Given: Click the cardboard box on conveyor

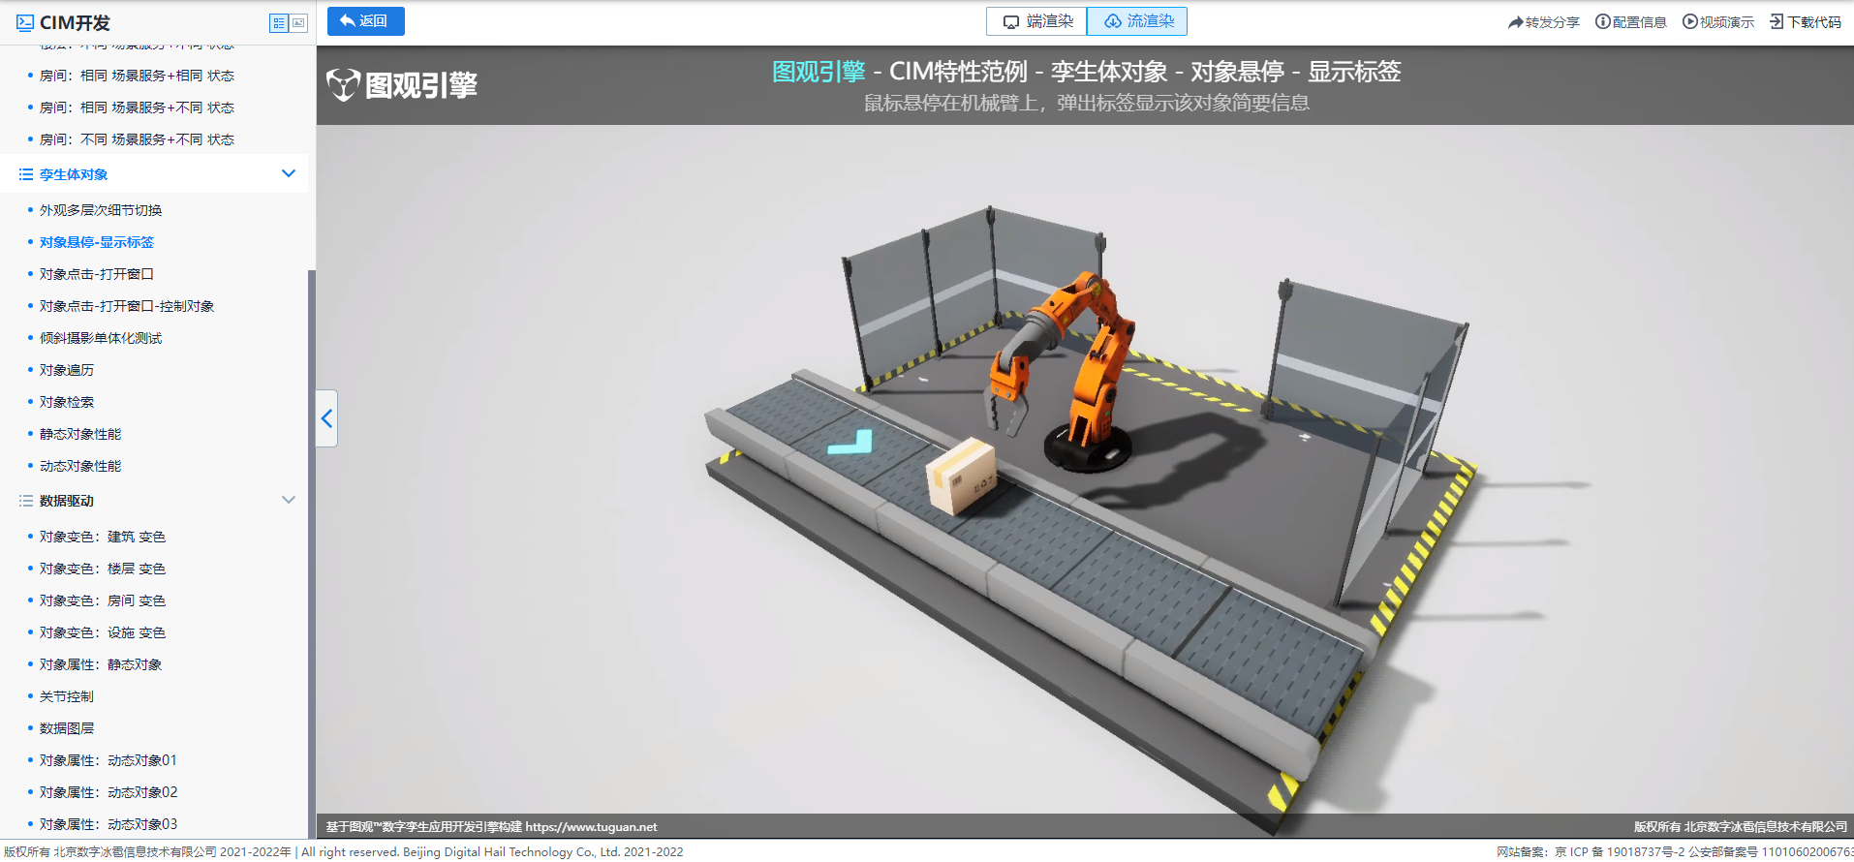Looking at the screenshot, I should 960,475.
